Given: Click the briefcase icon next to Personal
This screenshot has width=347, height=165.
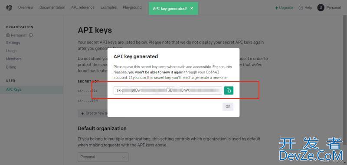Looking at the screenshot, I should (x=8, y=35).
